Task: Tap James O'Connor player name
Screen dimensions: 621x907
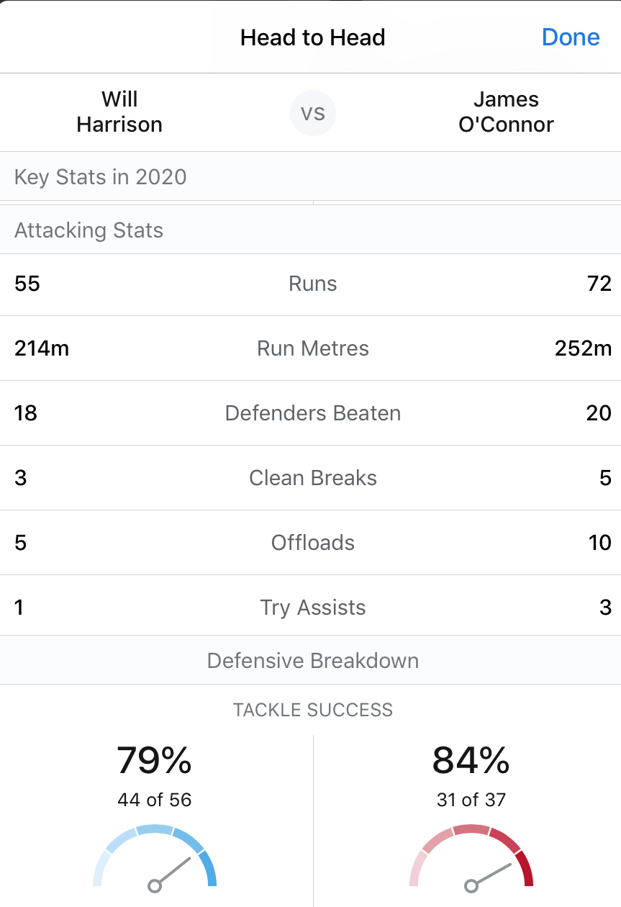Action: [x=506, y=112]
